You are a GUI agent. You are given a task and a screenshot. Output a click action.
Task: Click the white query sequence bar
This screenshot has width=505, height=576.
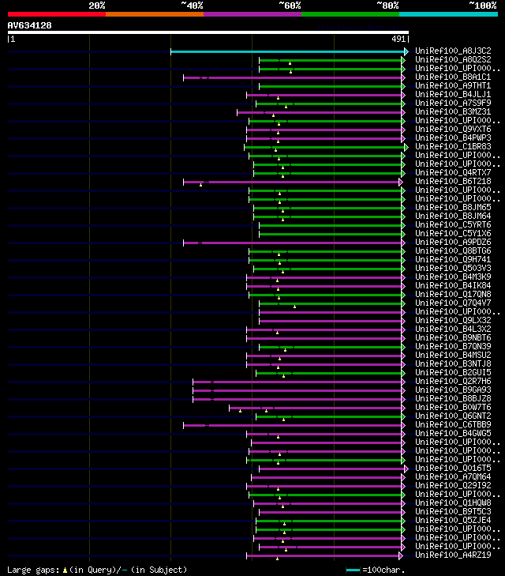[x=208, y=32]
